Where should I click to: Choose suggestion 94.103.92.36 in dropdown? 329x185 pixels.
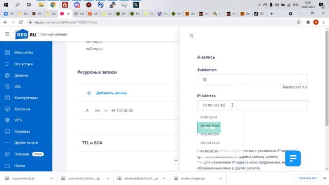(209, 151)
